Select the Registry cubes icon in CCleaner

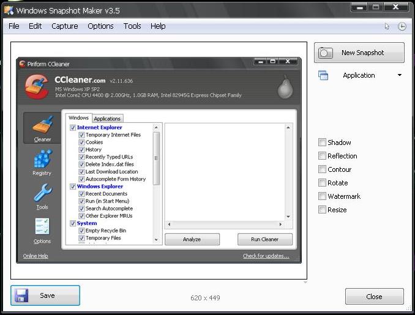43,158
